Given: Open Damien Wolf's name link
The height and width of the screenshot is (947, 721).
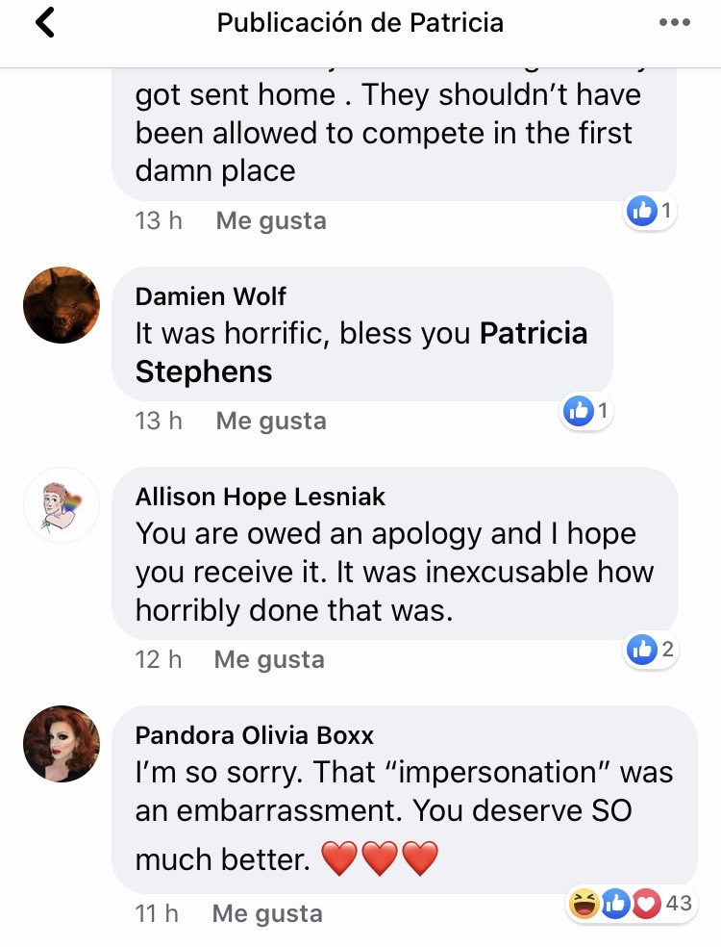Looking at the screenshot, I should (x=211, y=295).
